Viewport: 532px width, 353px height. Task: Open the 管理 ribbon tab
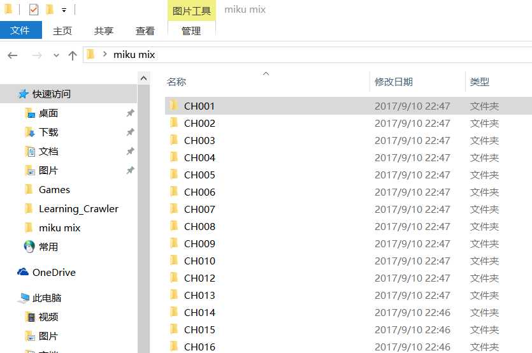click(x=191, y=31)
